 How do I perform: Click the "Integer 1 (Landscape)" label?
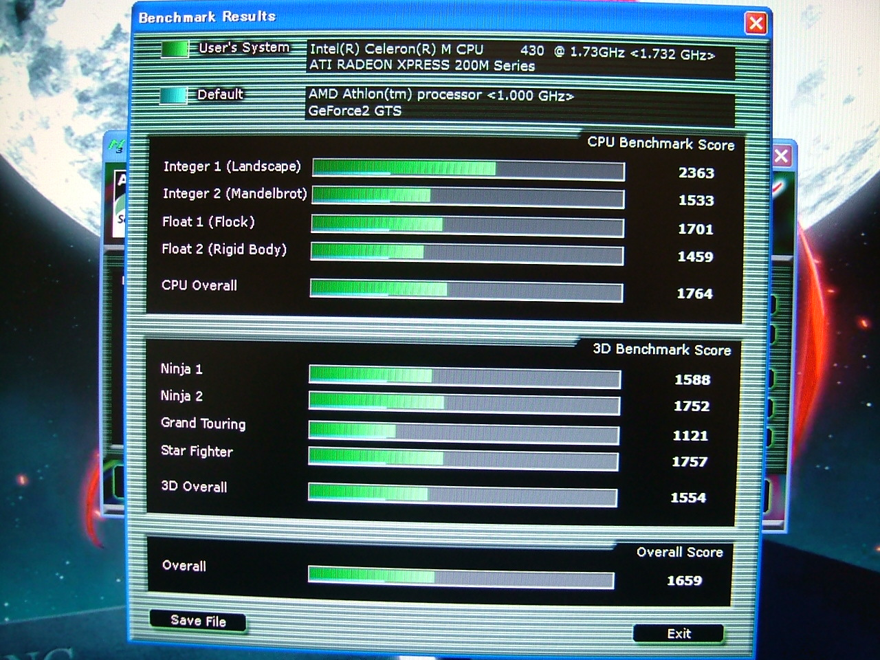232,166
